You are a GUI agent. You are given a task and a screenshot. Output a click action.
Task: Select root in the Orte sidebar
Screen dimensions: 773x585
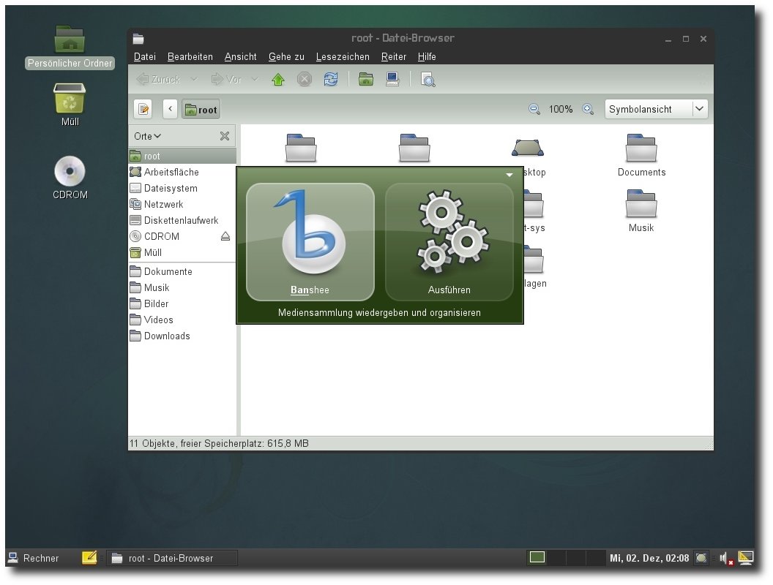(x=182, y=156)
